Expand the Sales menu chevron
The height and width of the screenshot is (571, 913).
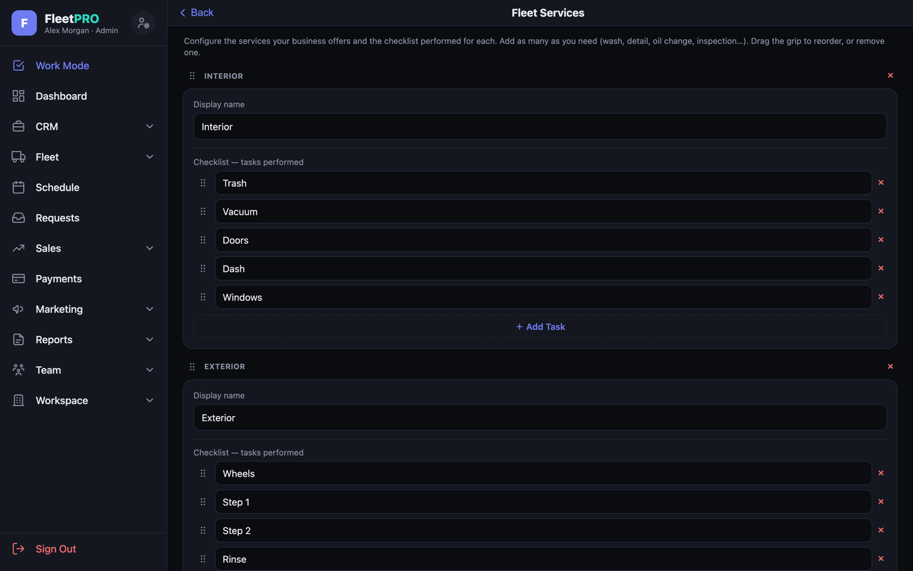[x=150, y=248]
